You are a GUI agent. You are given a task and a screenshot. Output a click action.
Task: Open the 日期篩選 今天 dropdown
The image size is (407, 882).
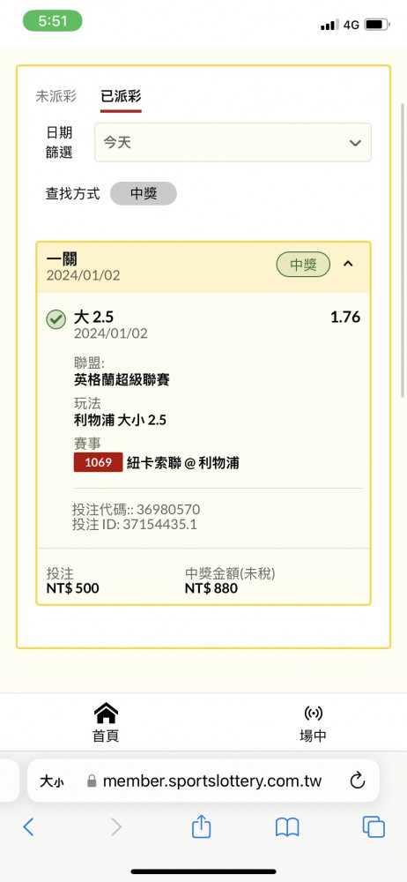[x=233, y=142]
